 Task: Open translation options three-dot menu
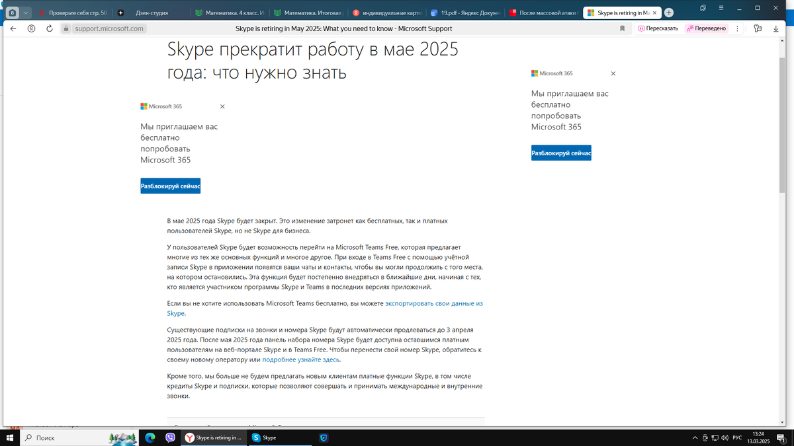pos(737,28)
